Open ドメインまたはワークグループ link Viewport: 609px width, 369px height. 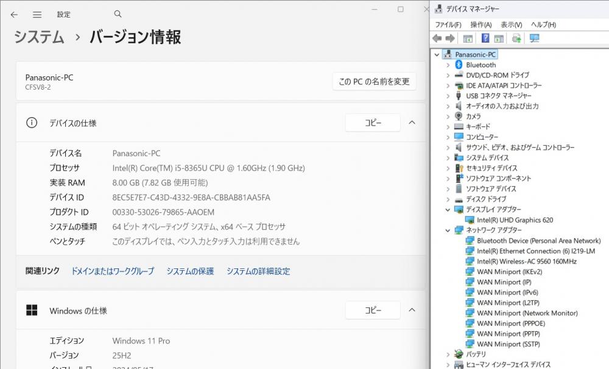pyautogui.click(x=113, y=271)
